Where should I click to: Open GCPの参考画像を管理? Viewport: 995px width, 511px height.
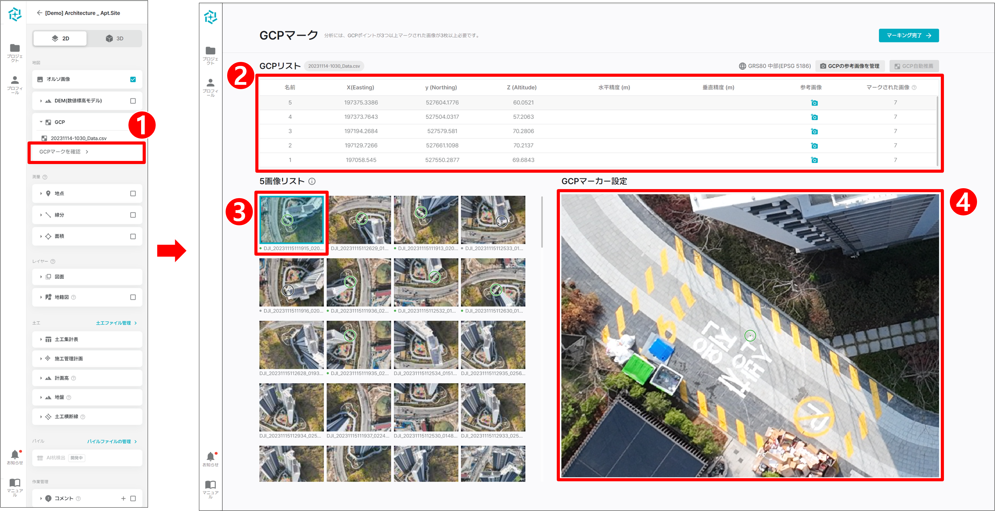(850, 66)
